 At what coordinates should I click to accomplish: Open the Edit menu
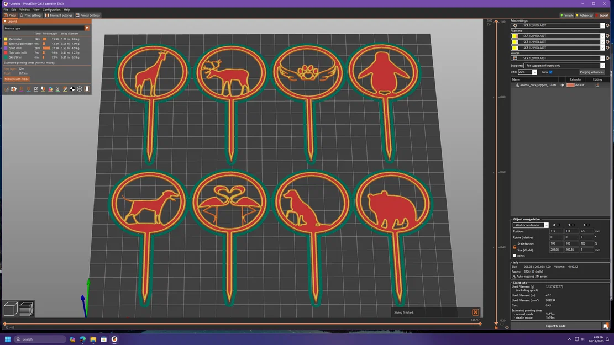coord(13,10)
